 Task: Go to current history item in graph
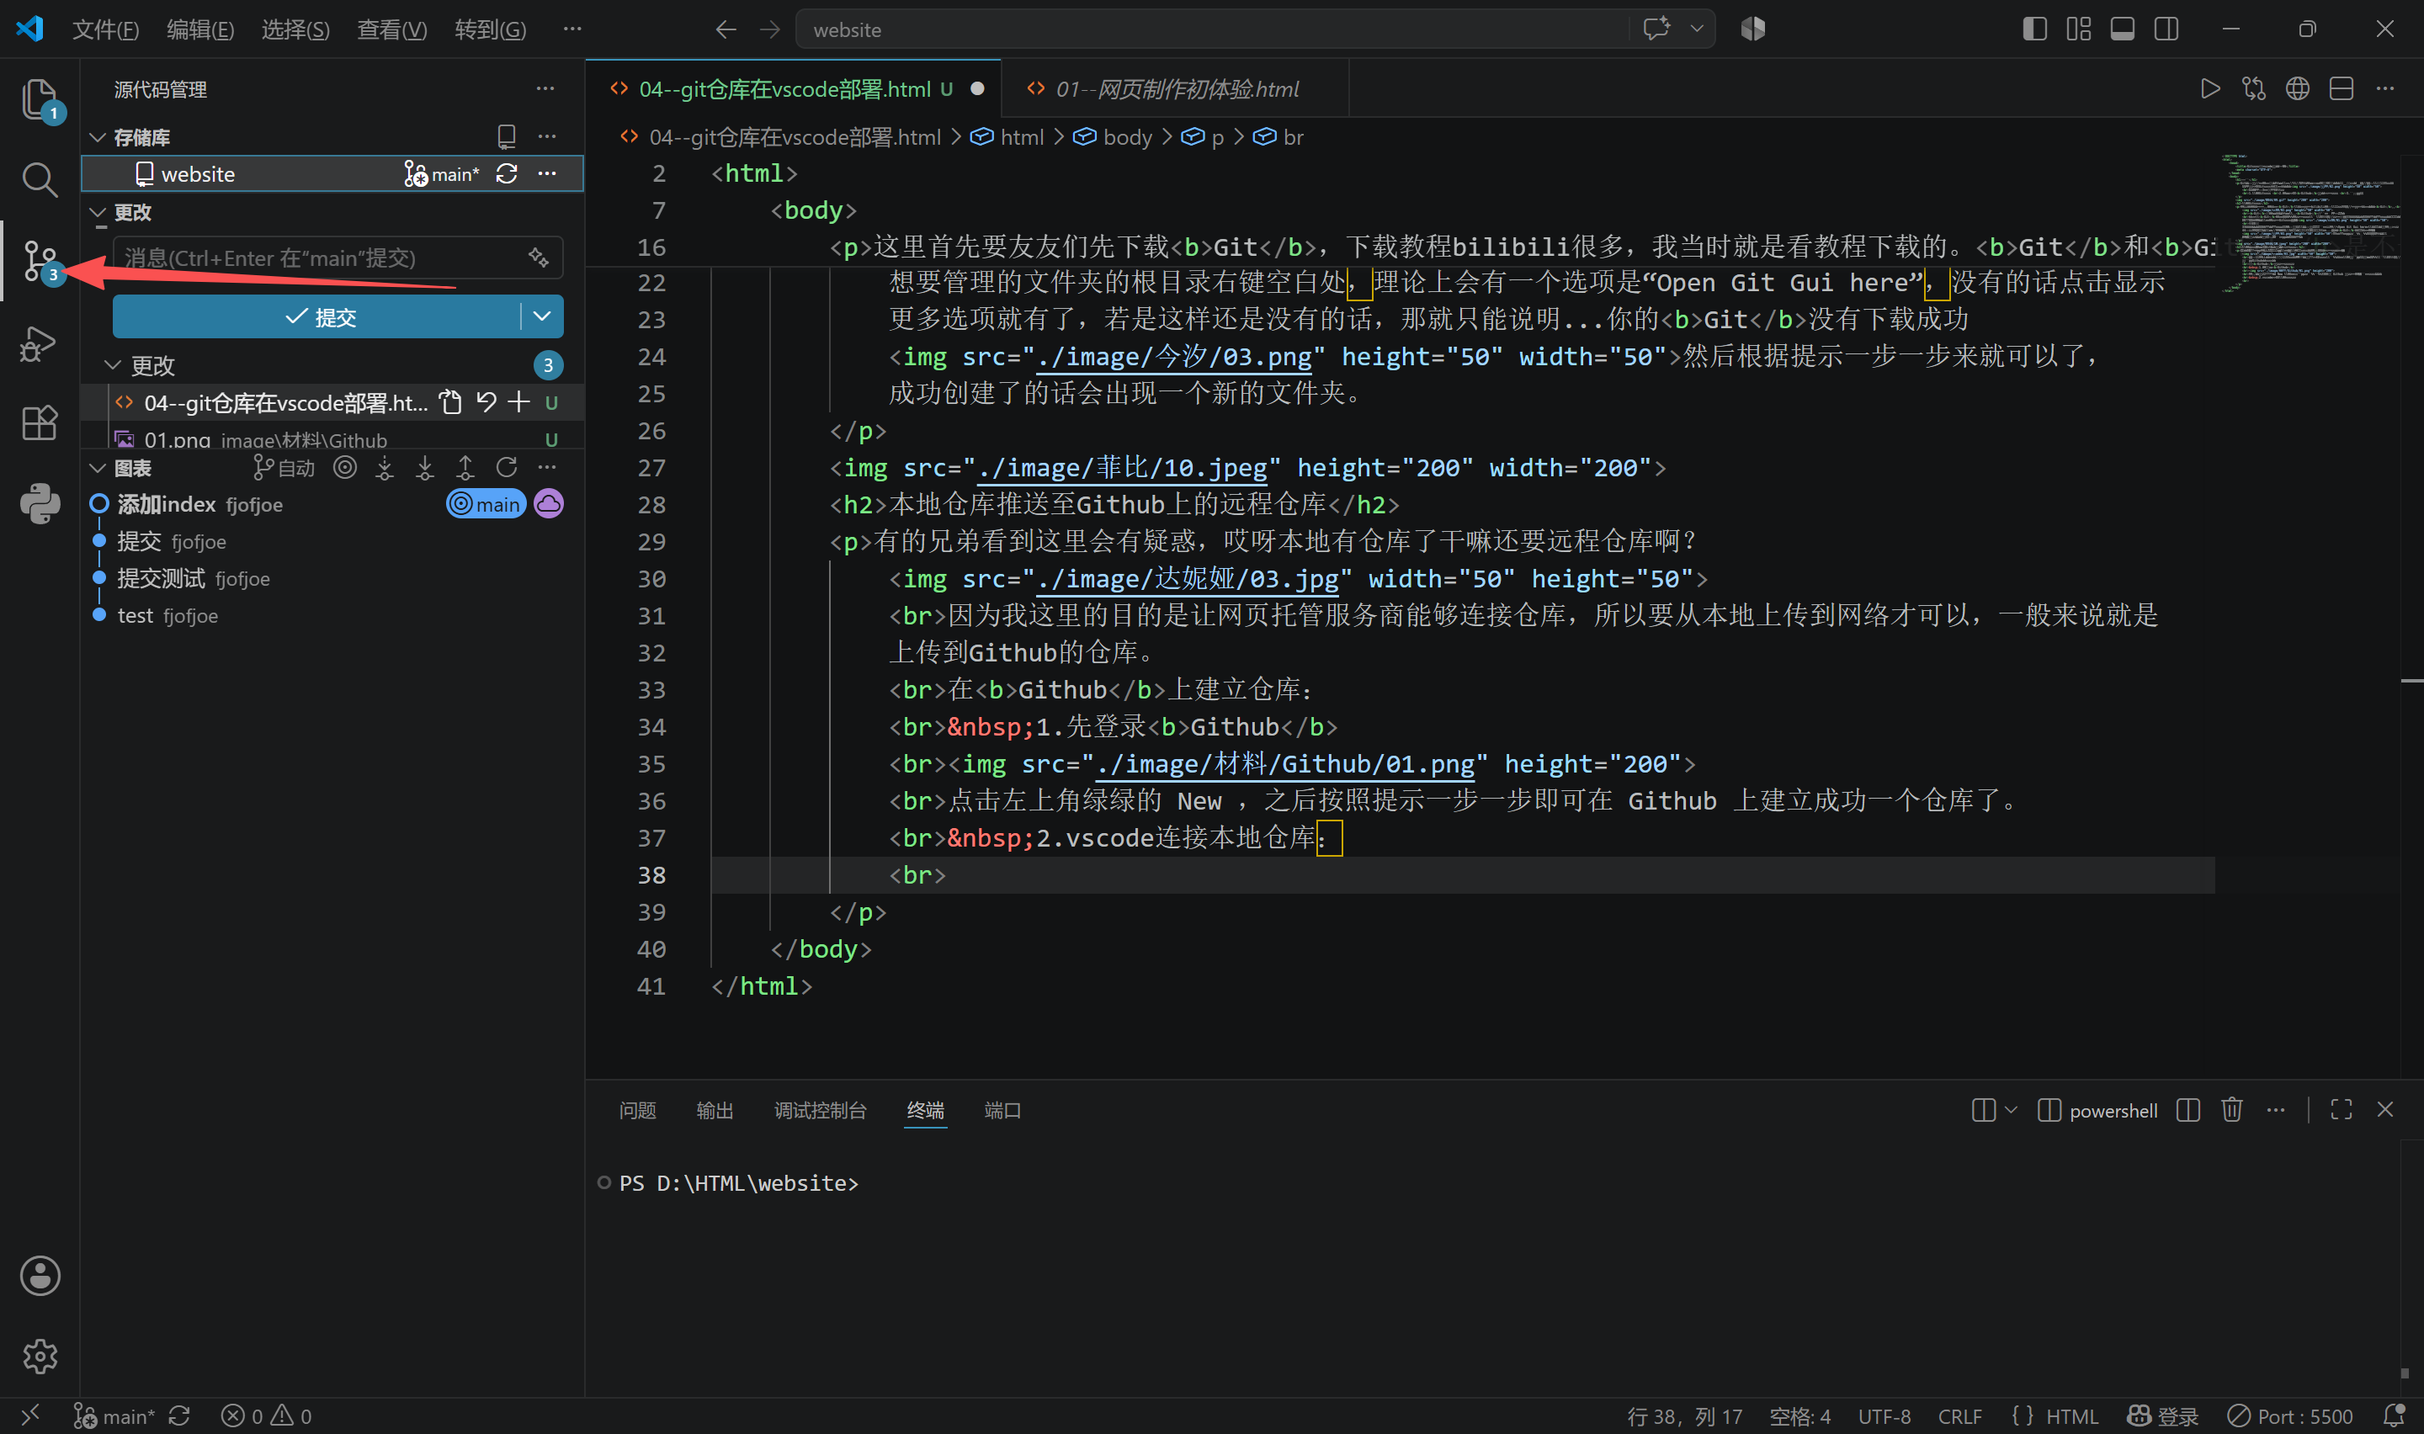pyautogui.click(x=345, y=468)
